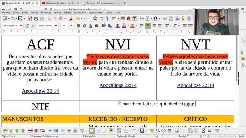Screen dimensions: 246x138
Task: Expand the unordered list dropdown arrow
Action: (171, 26)
